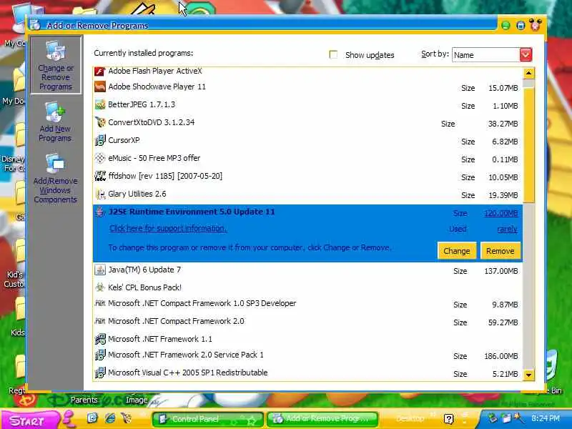Viewport: 572px width, 429px height.
Task: Click the ConvertXtoDVD program icon
Action: 100,122
